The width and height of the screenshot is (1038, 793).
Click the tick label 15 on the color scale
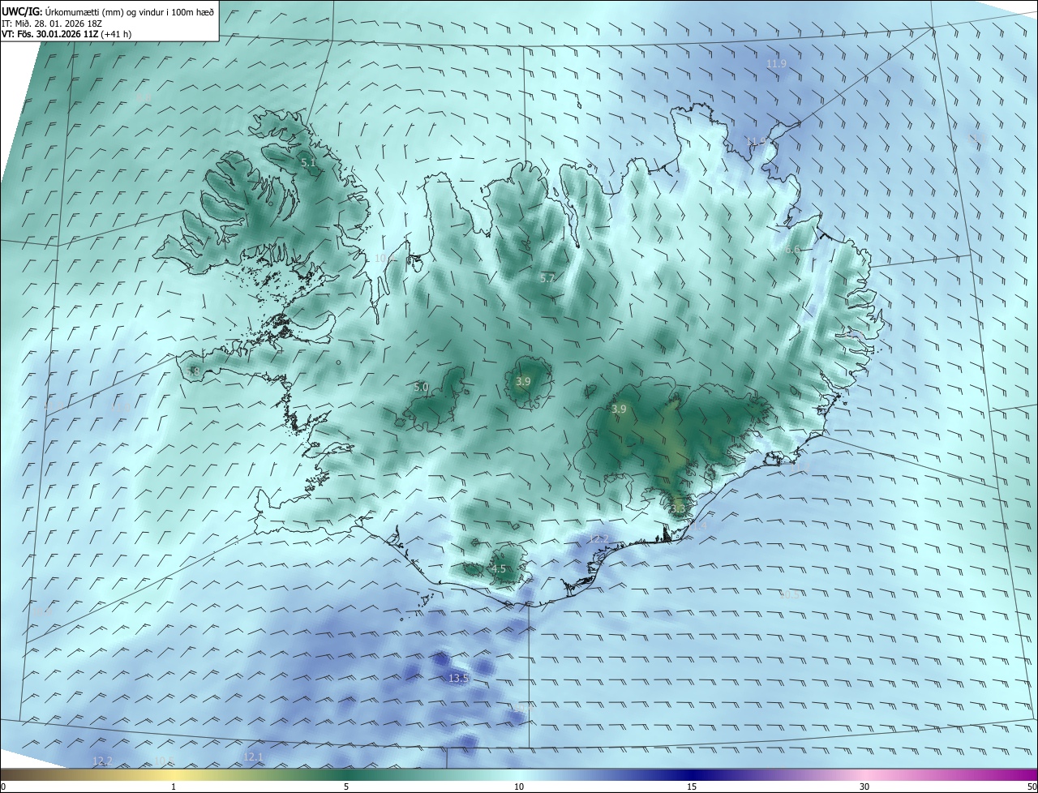pyautogui.click(x=692, y=787)
